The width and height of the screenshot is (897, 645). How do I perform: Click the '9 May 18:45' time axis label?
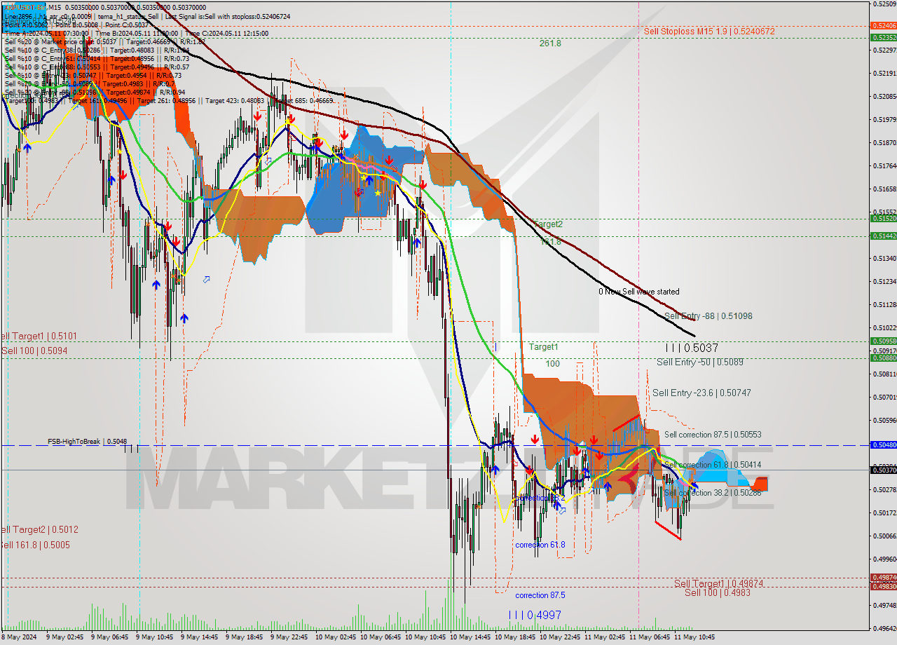click(244, 637)
